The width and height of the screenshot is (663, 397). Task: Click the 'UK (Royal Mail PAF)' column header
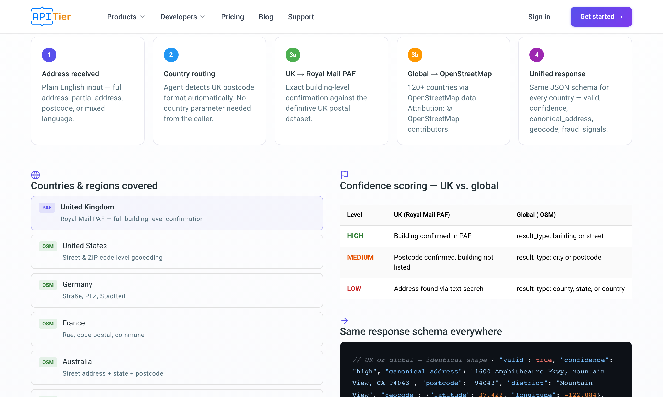click(422, 214)
